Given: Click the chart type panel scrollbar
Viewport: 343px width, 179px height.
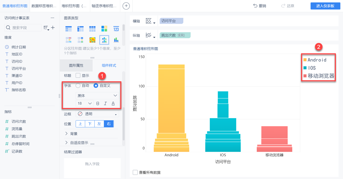Looking at the screenshot, I should pyautogui.click(x=123, y=28).
